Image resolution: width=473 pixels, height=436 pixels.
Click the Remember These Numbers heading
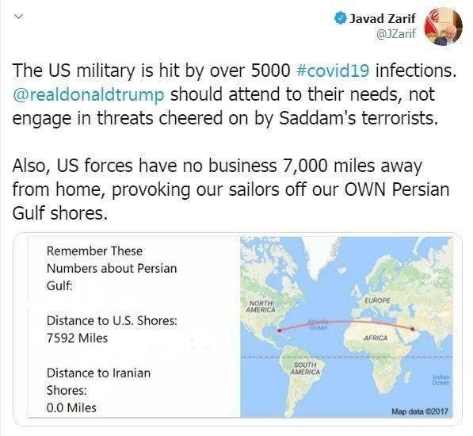(112, 268)
